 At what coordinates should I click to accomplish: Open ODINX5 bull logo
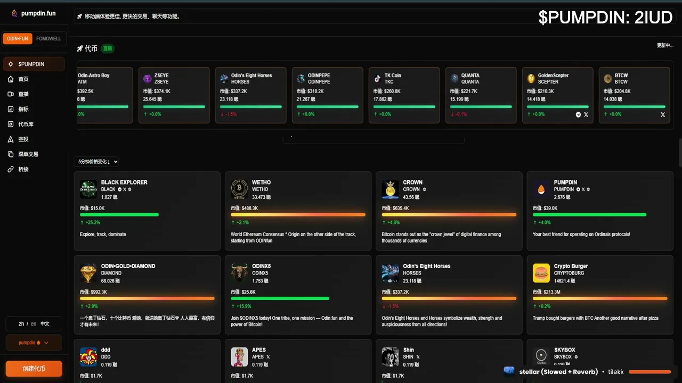(x=239, y=273)
